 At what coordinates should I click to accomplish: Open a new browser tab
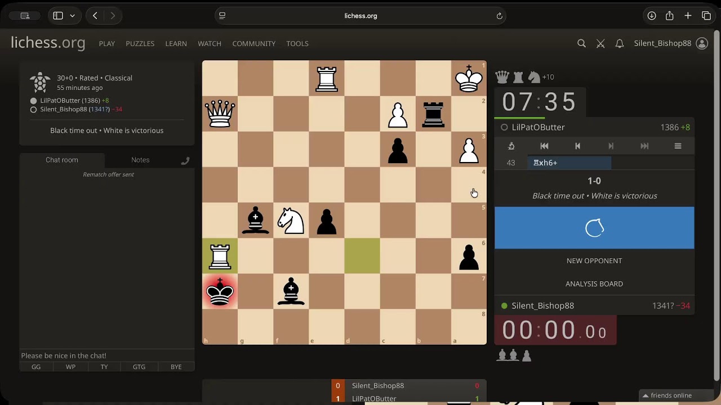click(688, 16)
